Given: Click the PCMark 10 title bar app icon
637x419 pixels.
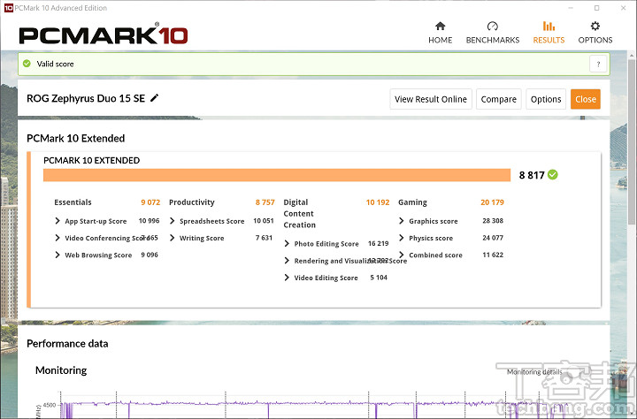Looking at the screenshot, I should [x=8, y=8].
